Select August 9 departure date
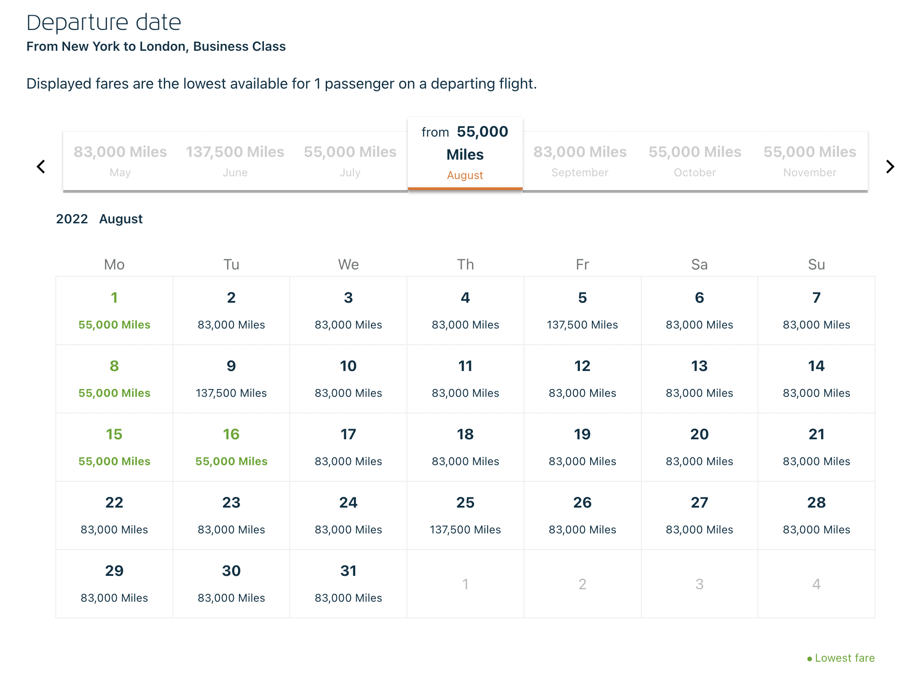The height and width of the screenshot is (682, 907). pos(231,379)
